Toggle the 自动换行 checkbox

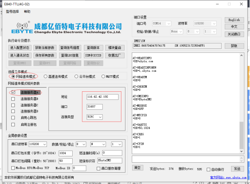point(208,170)
